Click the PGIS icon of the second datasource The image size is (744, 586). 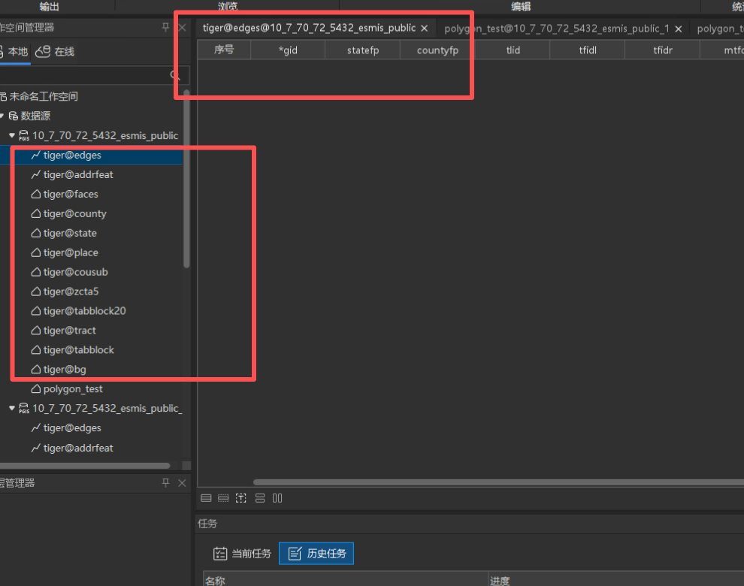24,409
